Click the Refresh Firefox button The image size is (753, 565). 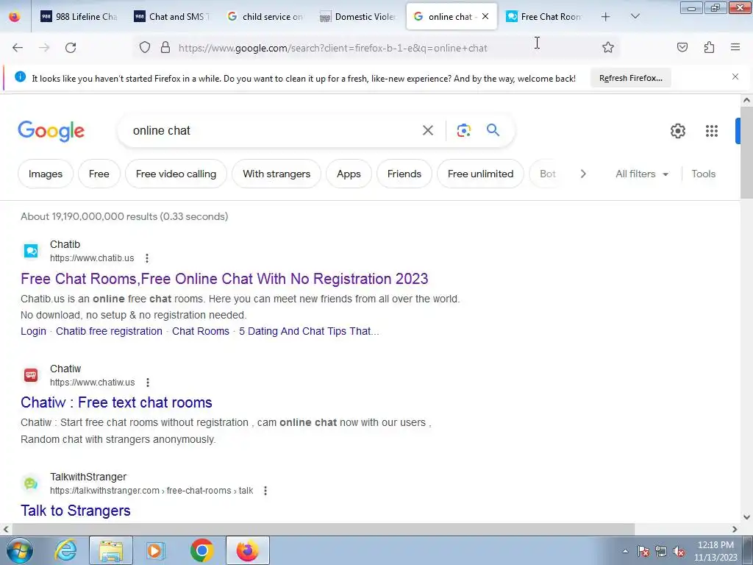(x=630, y=78)
